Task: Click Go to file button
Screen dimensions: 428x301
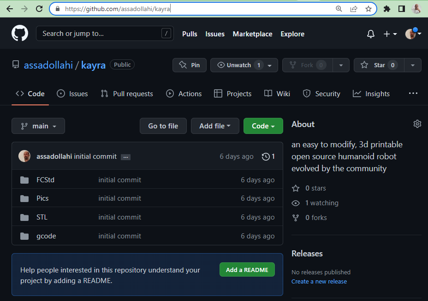Action: (x=163, y=126)
